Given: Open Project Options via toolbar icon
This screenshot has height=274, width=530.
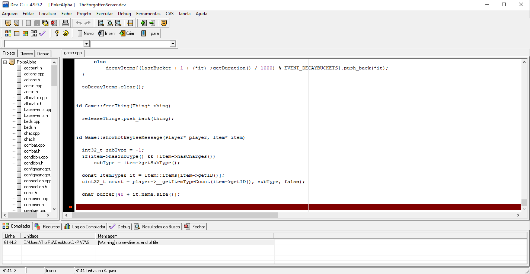Looking at the screenshot, I should click(x=164, y=23).
